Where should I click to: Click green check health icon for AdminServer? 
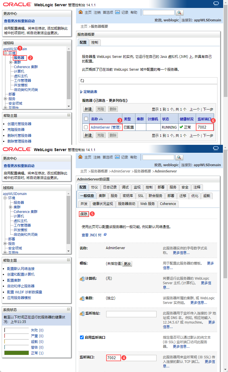pyautogui.click(x=181, y=127)
